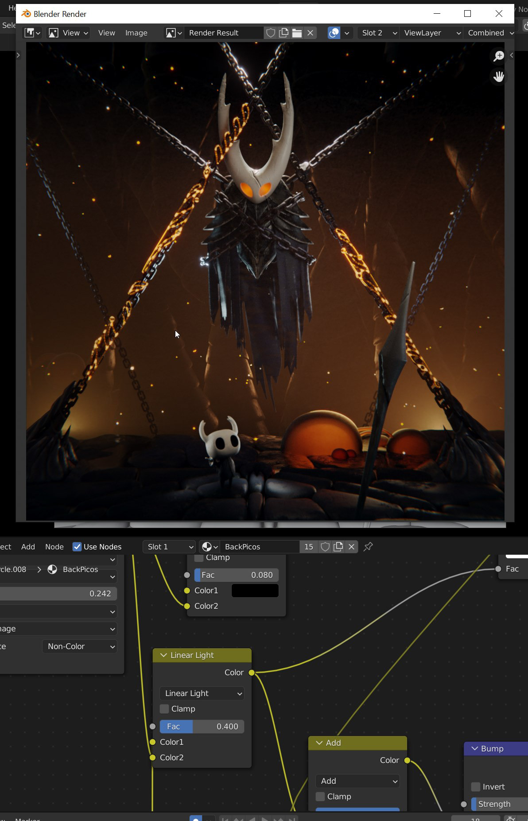Browse linked images with the image icon dropdown

point(174,33)
